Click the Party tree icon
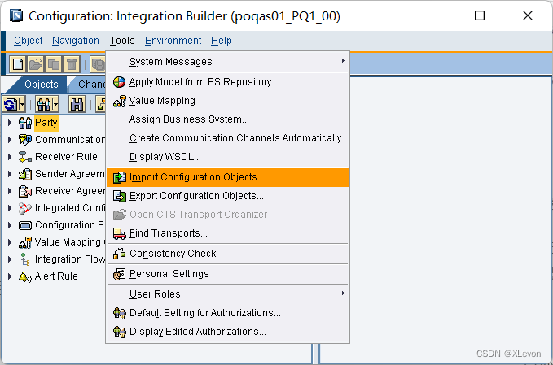553x365 pixels. [x=25, y=123]
